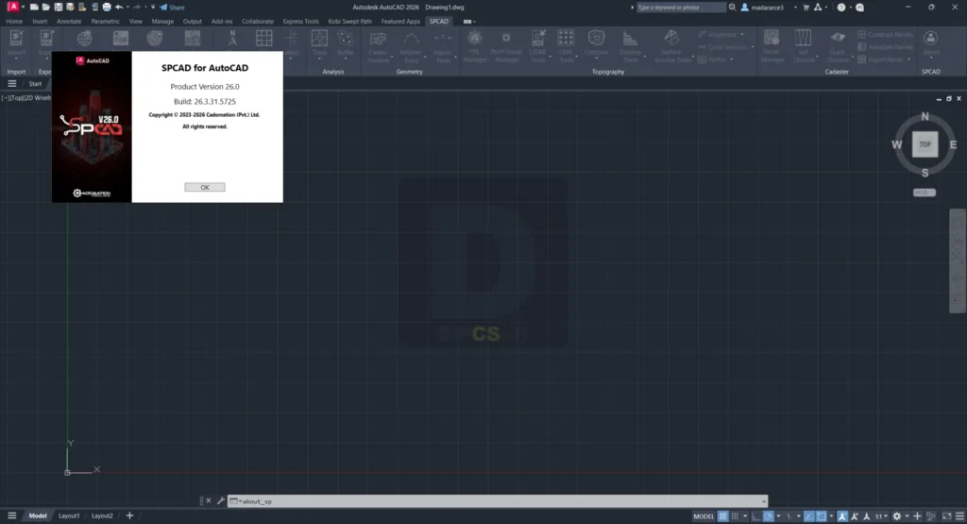967x524 pixels.
Task: Open the WCS dropdown below ViewCube
Action: coord(925,193)
